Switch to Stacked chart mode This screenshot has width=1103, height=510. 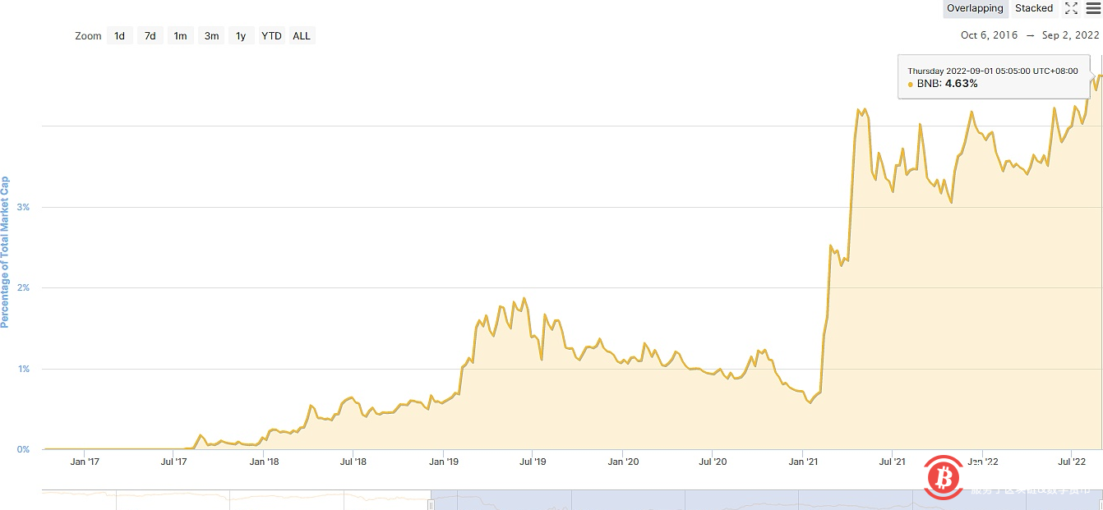pyautogui.click(x=1033, y=8)
